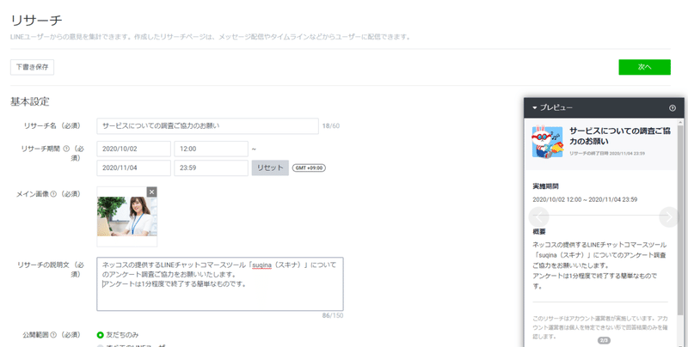Click the info icon next to 公開範囲
This screenshot has height=347, width=688.
(x=53, y=335)
